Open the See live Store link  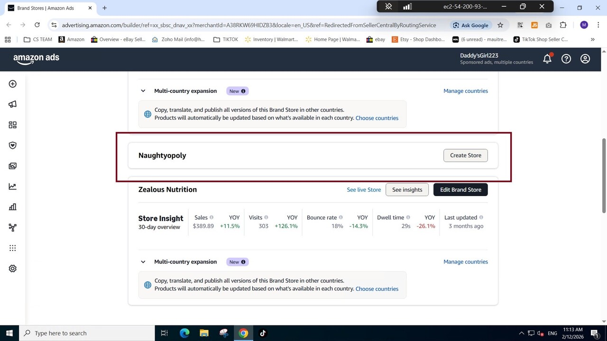pyautogui.click(x=364, y=189)
